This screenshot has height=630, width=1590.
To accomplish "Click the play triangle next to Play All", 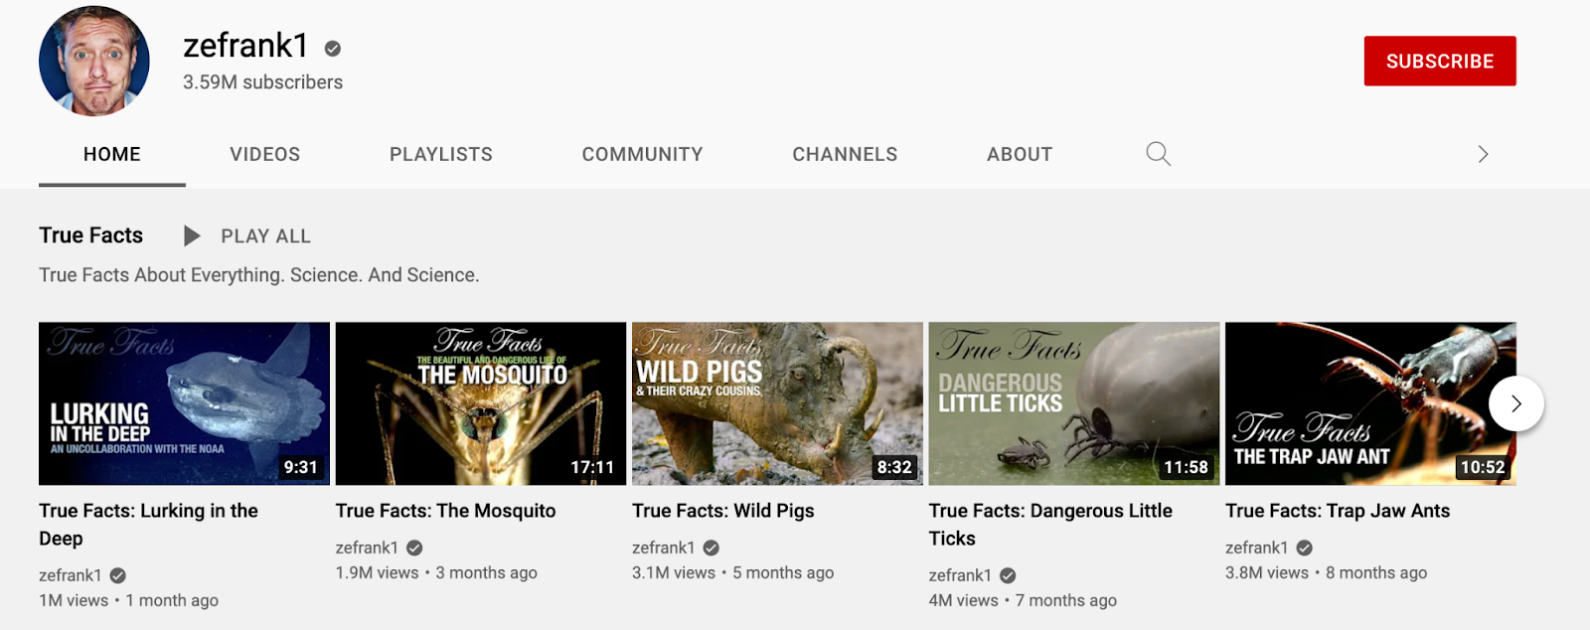I will pos(192,236).
